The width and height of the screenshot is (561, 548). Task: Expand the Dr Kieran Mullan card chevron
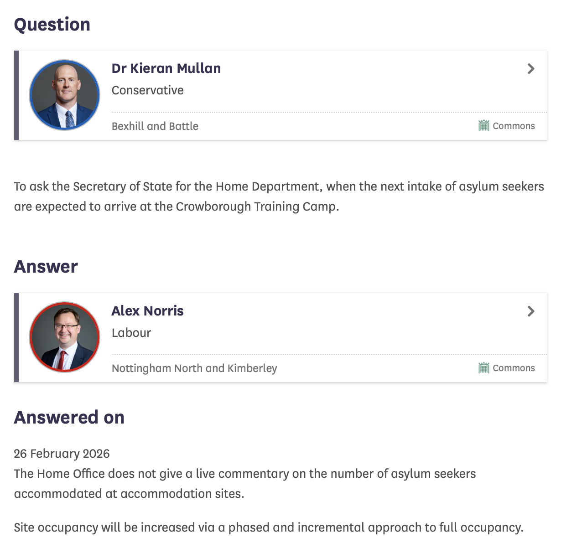tap(531, 69)
